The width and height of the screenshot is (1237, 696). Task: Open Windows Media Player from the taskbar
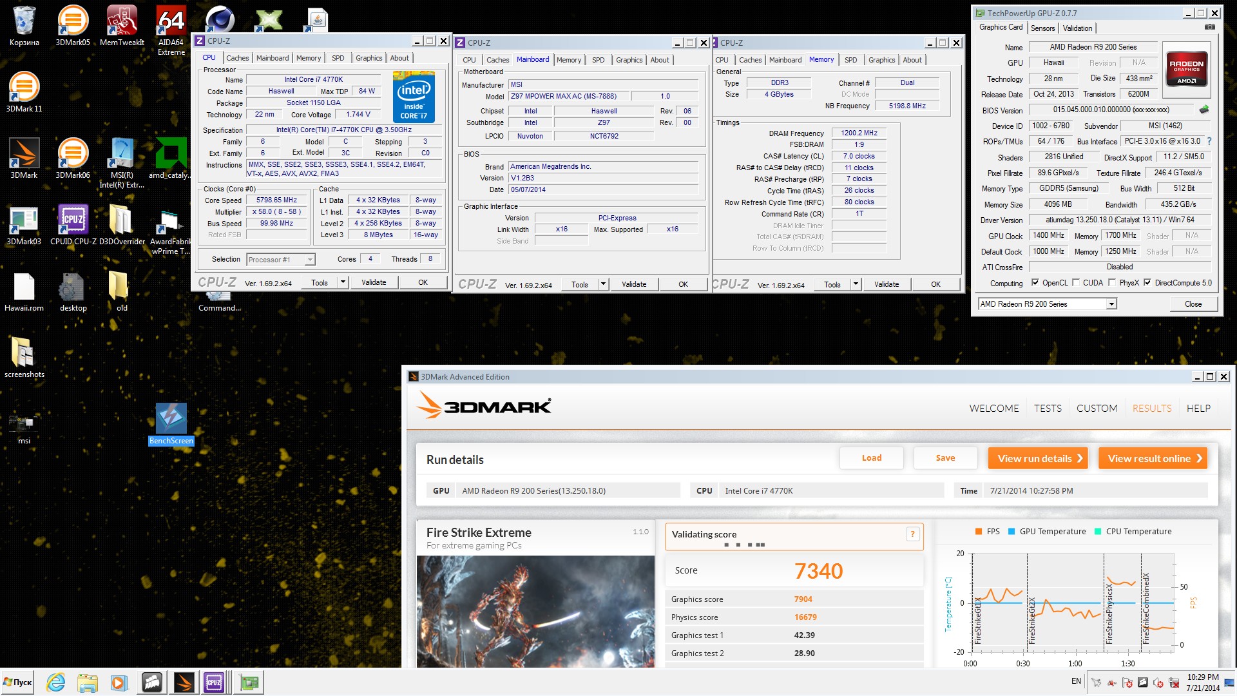pos(118,682)
